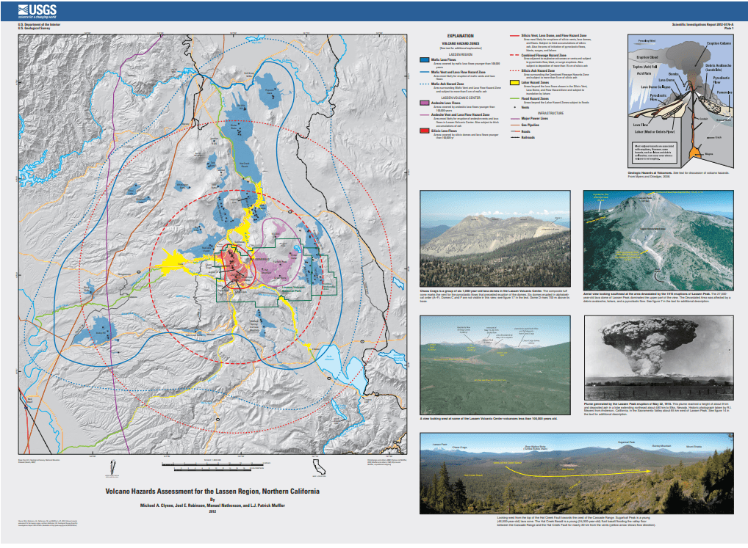Click the yellow Lahar Hazard Zones swatch
The width and height of the screenshot is (748, 548).
coord(516,82)
